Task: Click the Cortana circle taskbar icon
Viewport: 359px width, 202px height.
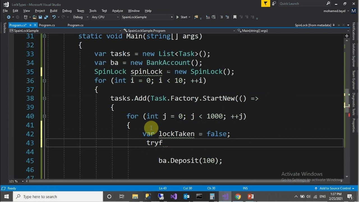Action: pos(109,196)
